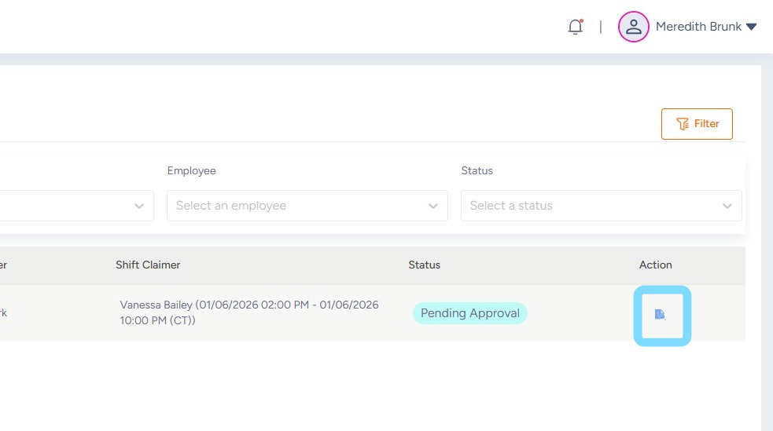Open the Select a status dropdown
Image resolution: width=773 pixels, height=431 pixels.
601,206
